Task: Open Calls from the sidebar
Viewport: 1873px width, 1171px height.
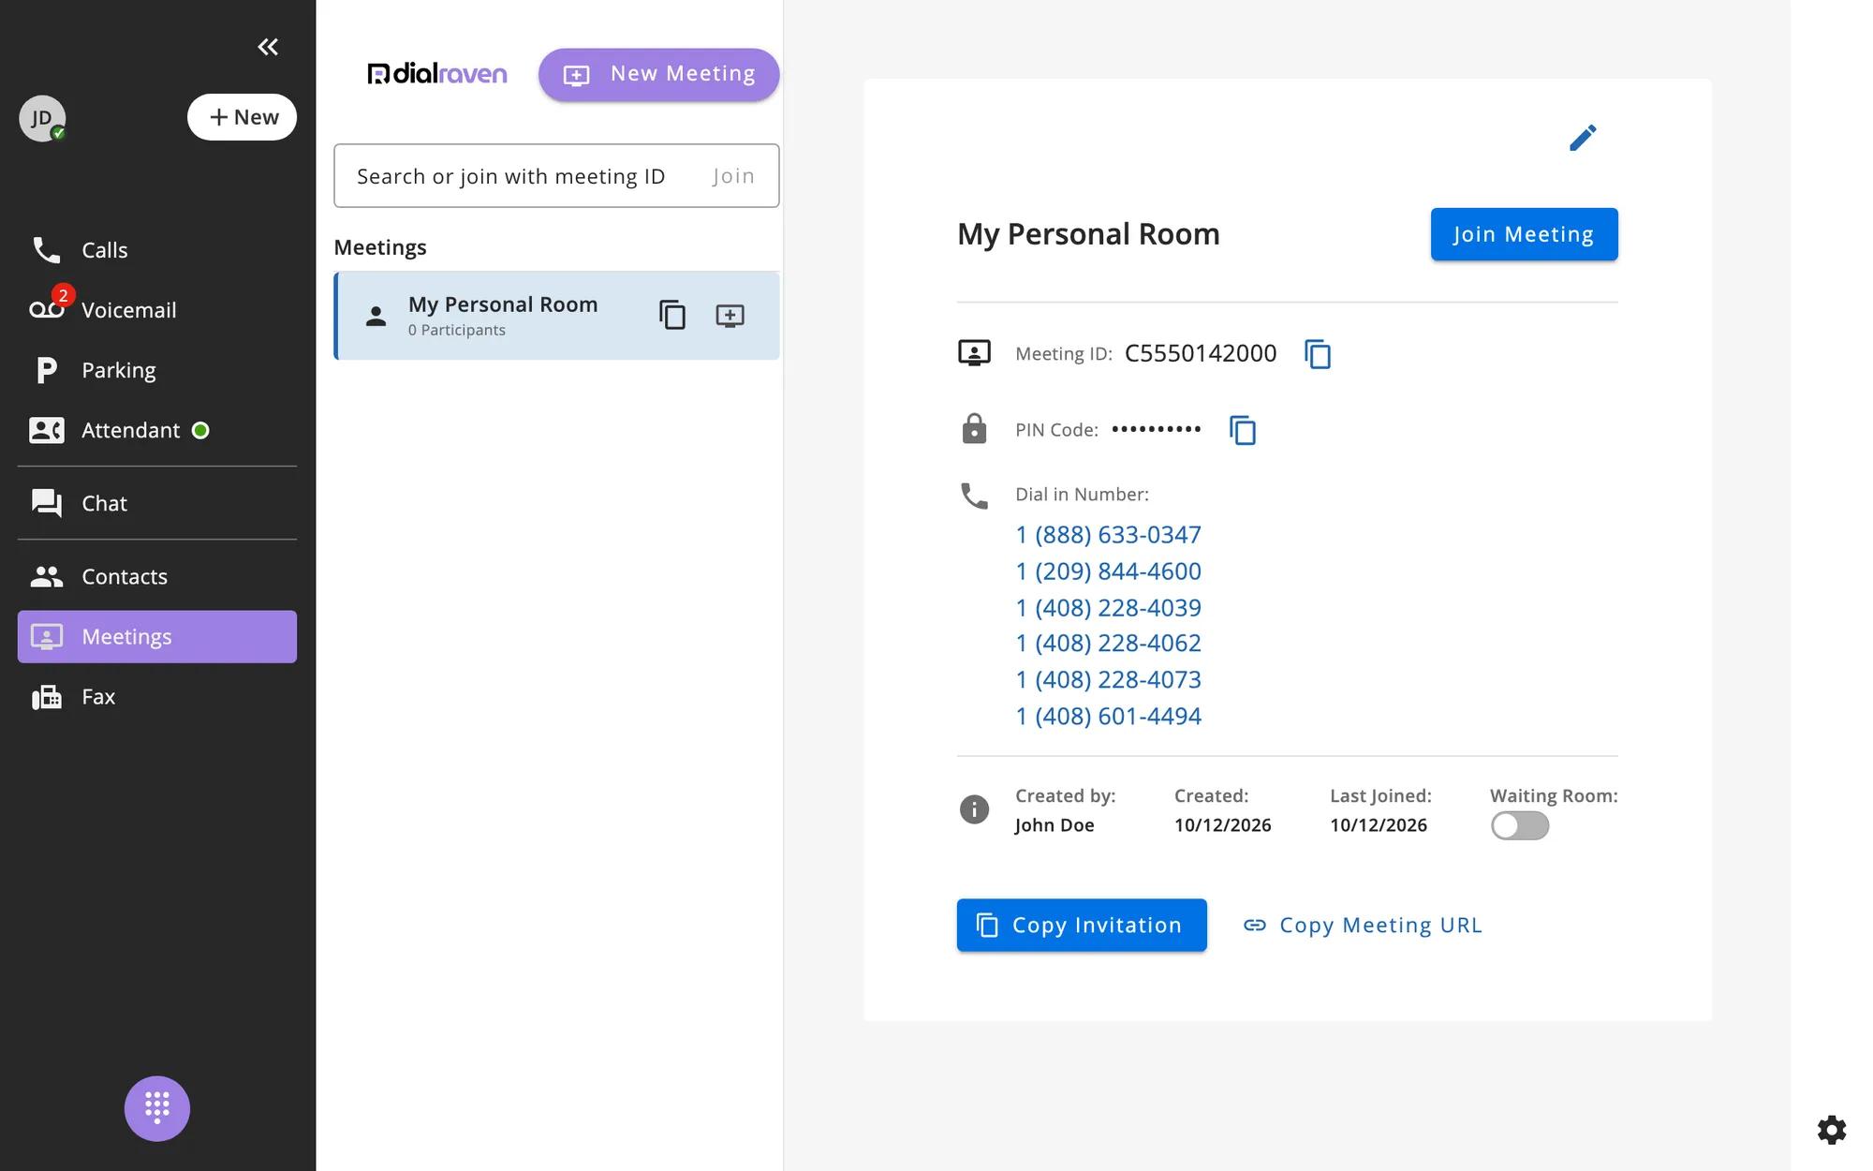Action: click(157, 250)
